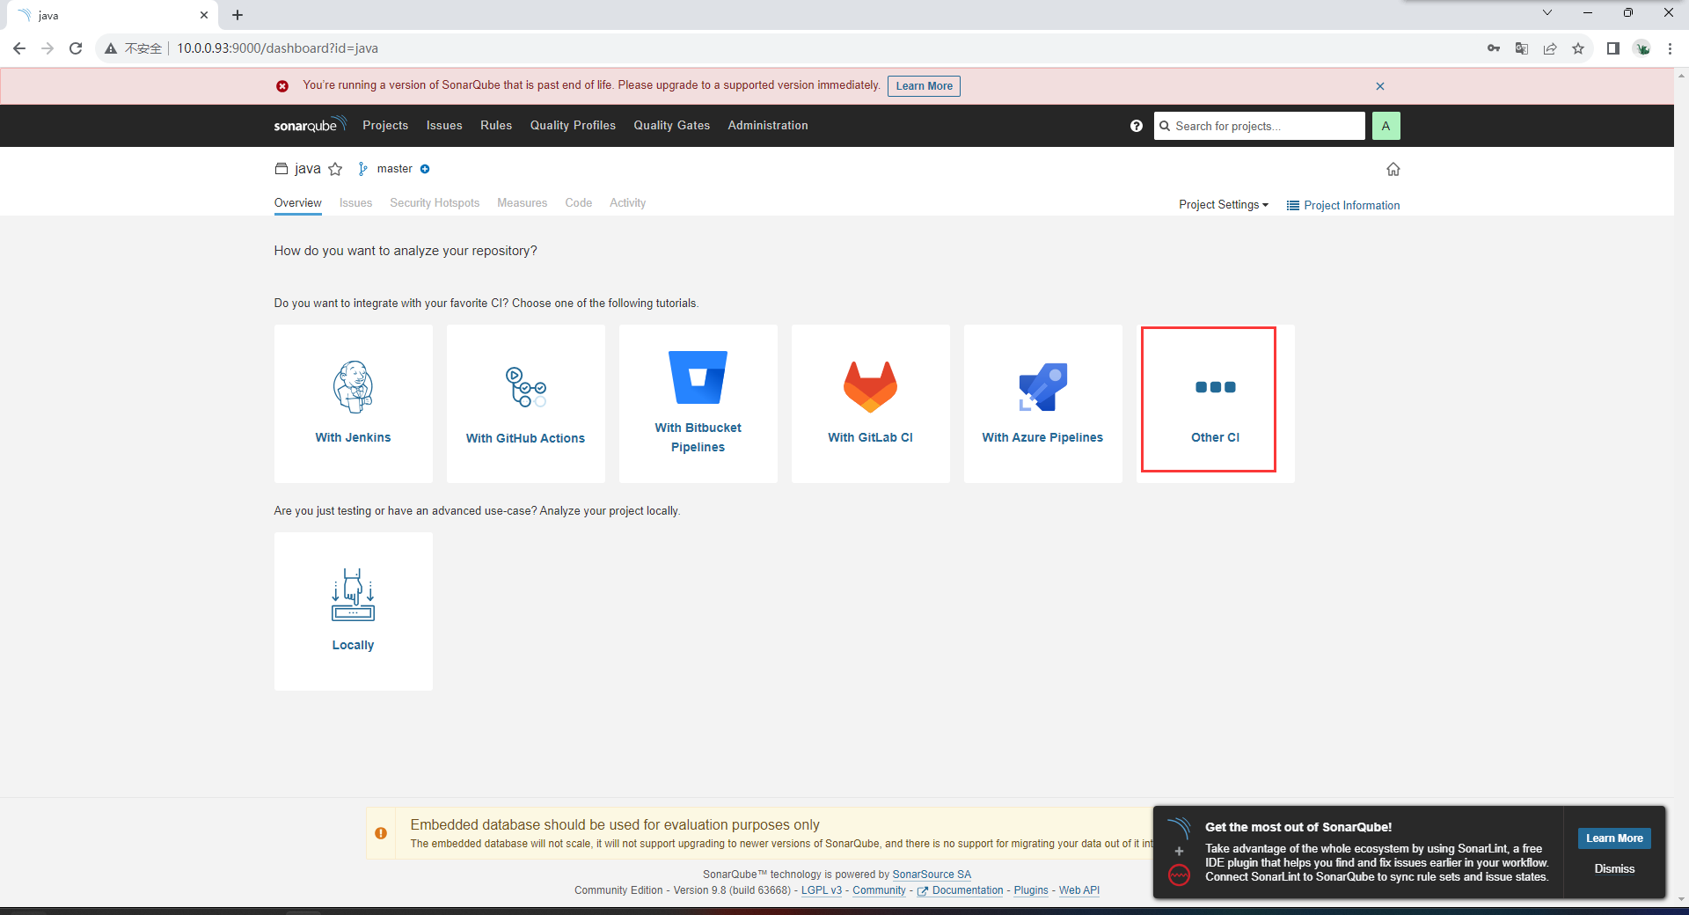Switch to the Measures tab
This screenshot has width=1689, height=915.
[522, 203]
